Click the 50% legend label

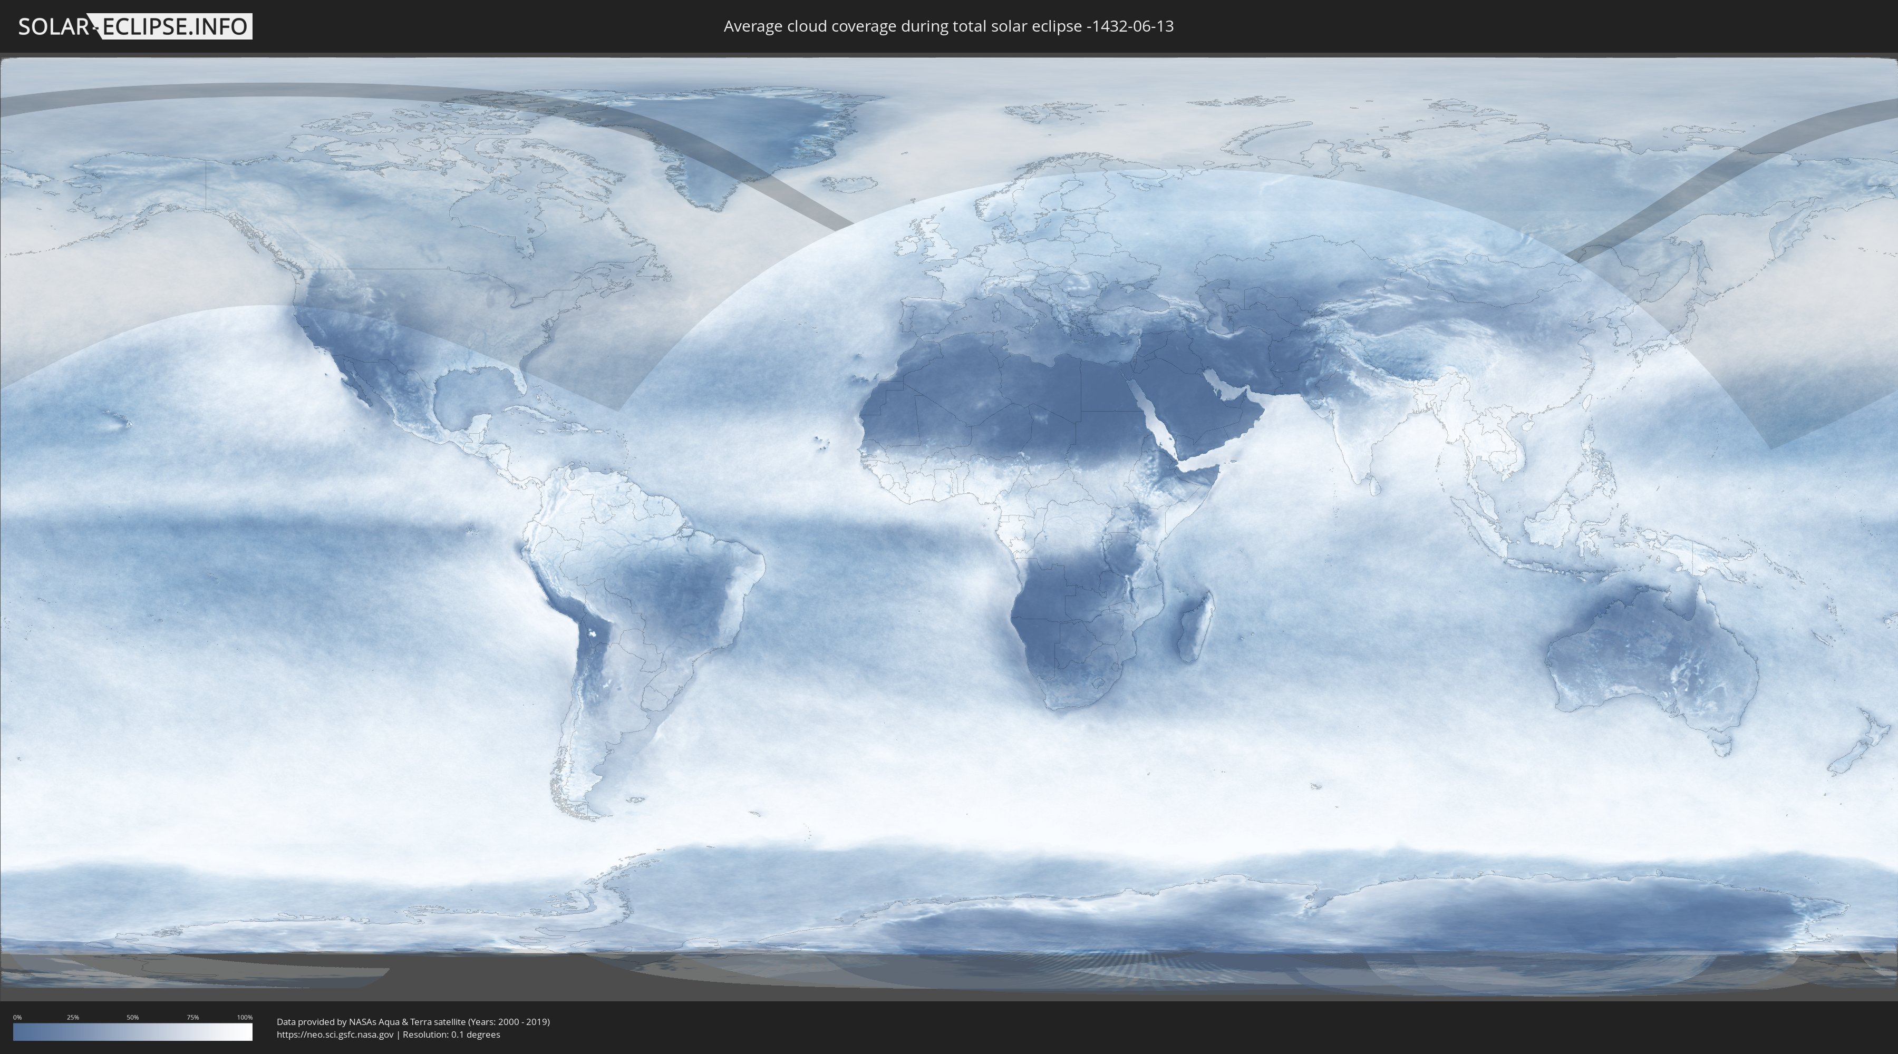point(133,1017)
